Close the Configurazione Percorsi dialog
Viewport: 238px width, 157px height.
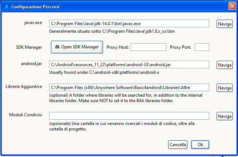pos(232,6)
